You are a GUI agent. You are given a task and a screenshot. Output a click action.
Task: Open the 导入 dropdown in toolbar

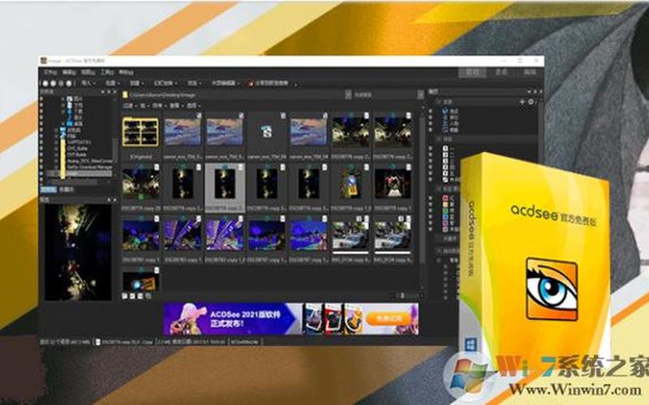coord(88,83)
